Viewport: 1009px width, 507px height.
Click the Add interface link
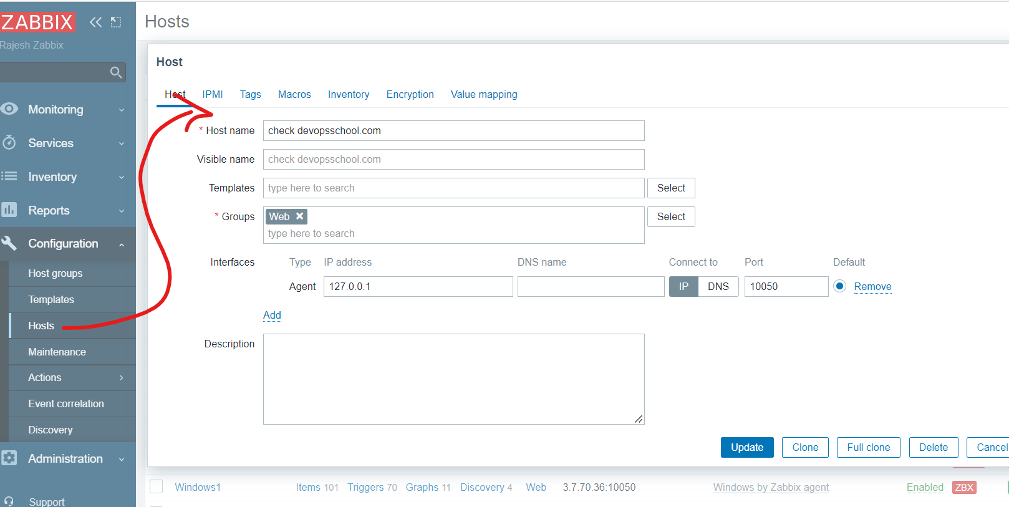click(272, 315)
